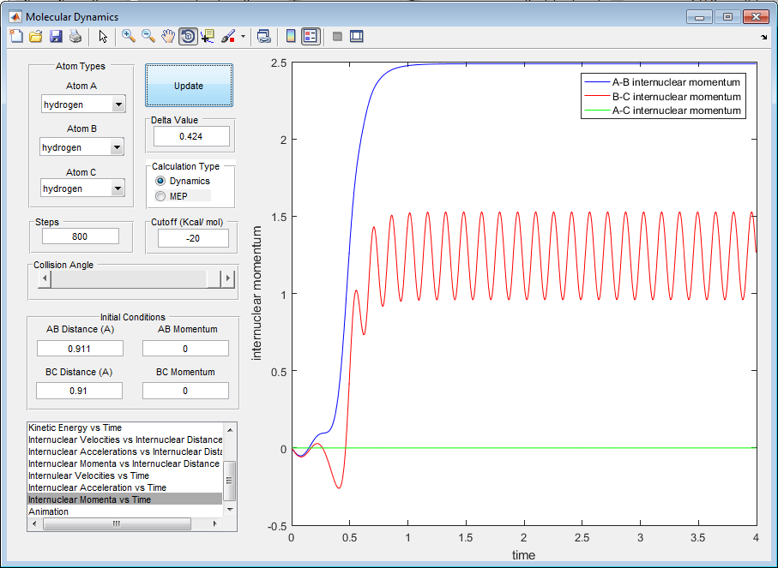Select Internuclear Velocities vs Internuclear Distance
Screen dimensions: 778x568
[125, 439]
